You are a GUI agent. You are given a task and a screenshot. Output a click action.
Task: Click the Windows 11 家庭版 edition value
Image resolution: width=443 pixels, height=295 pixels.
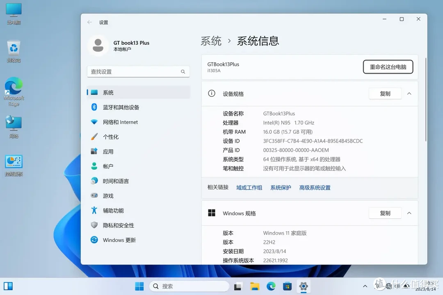(285, 233)
